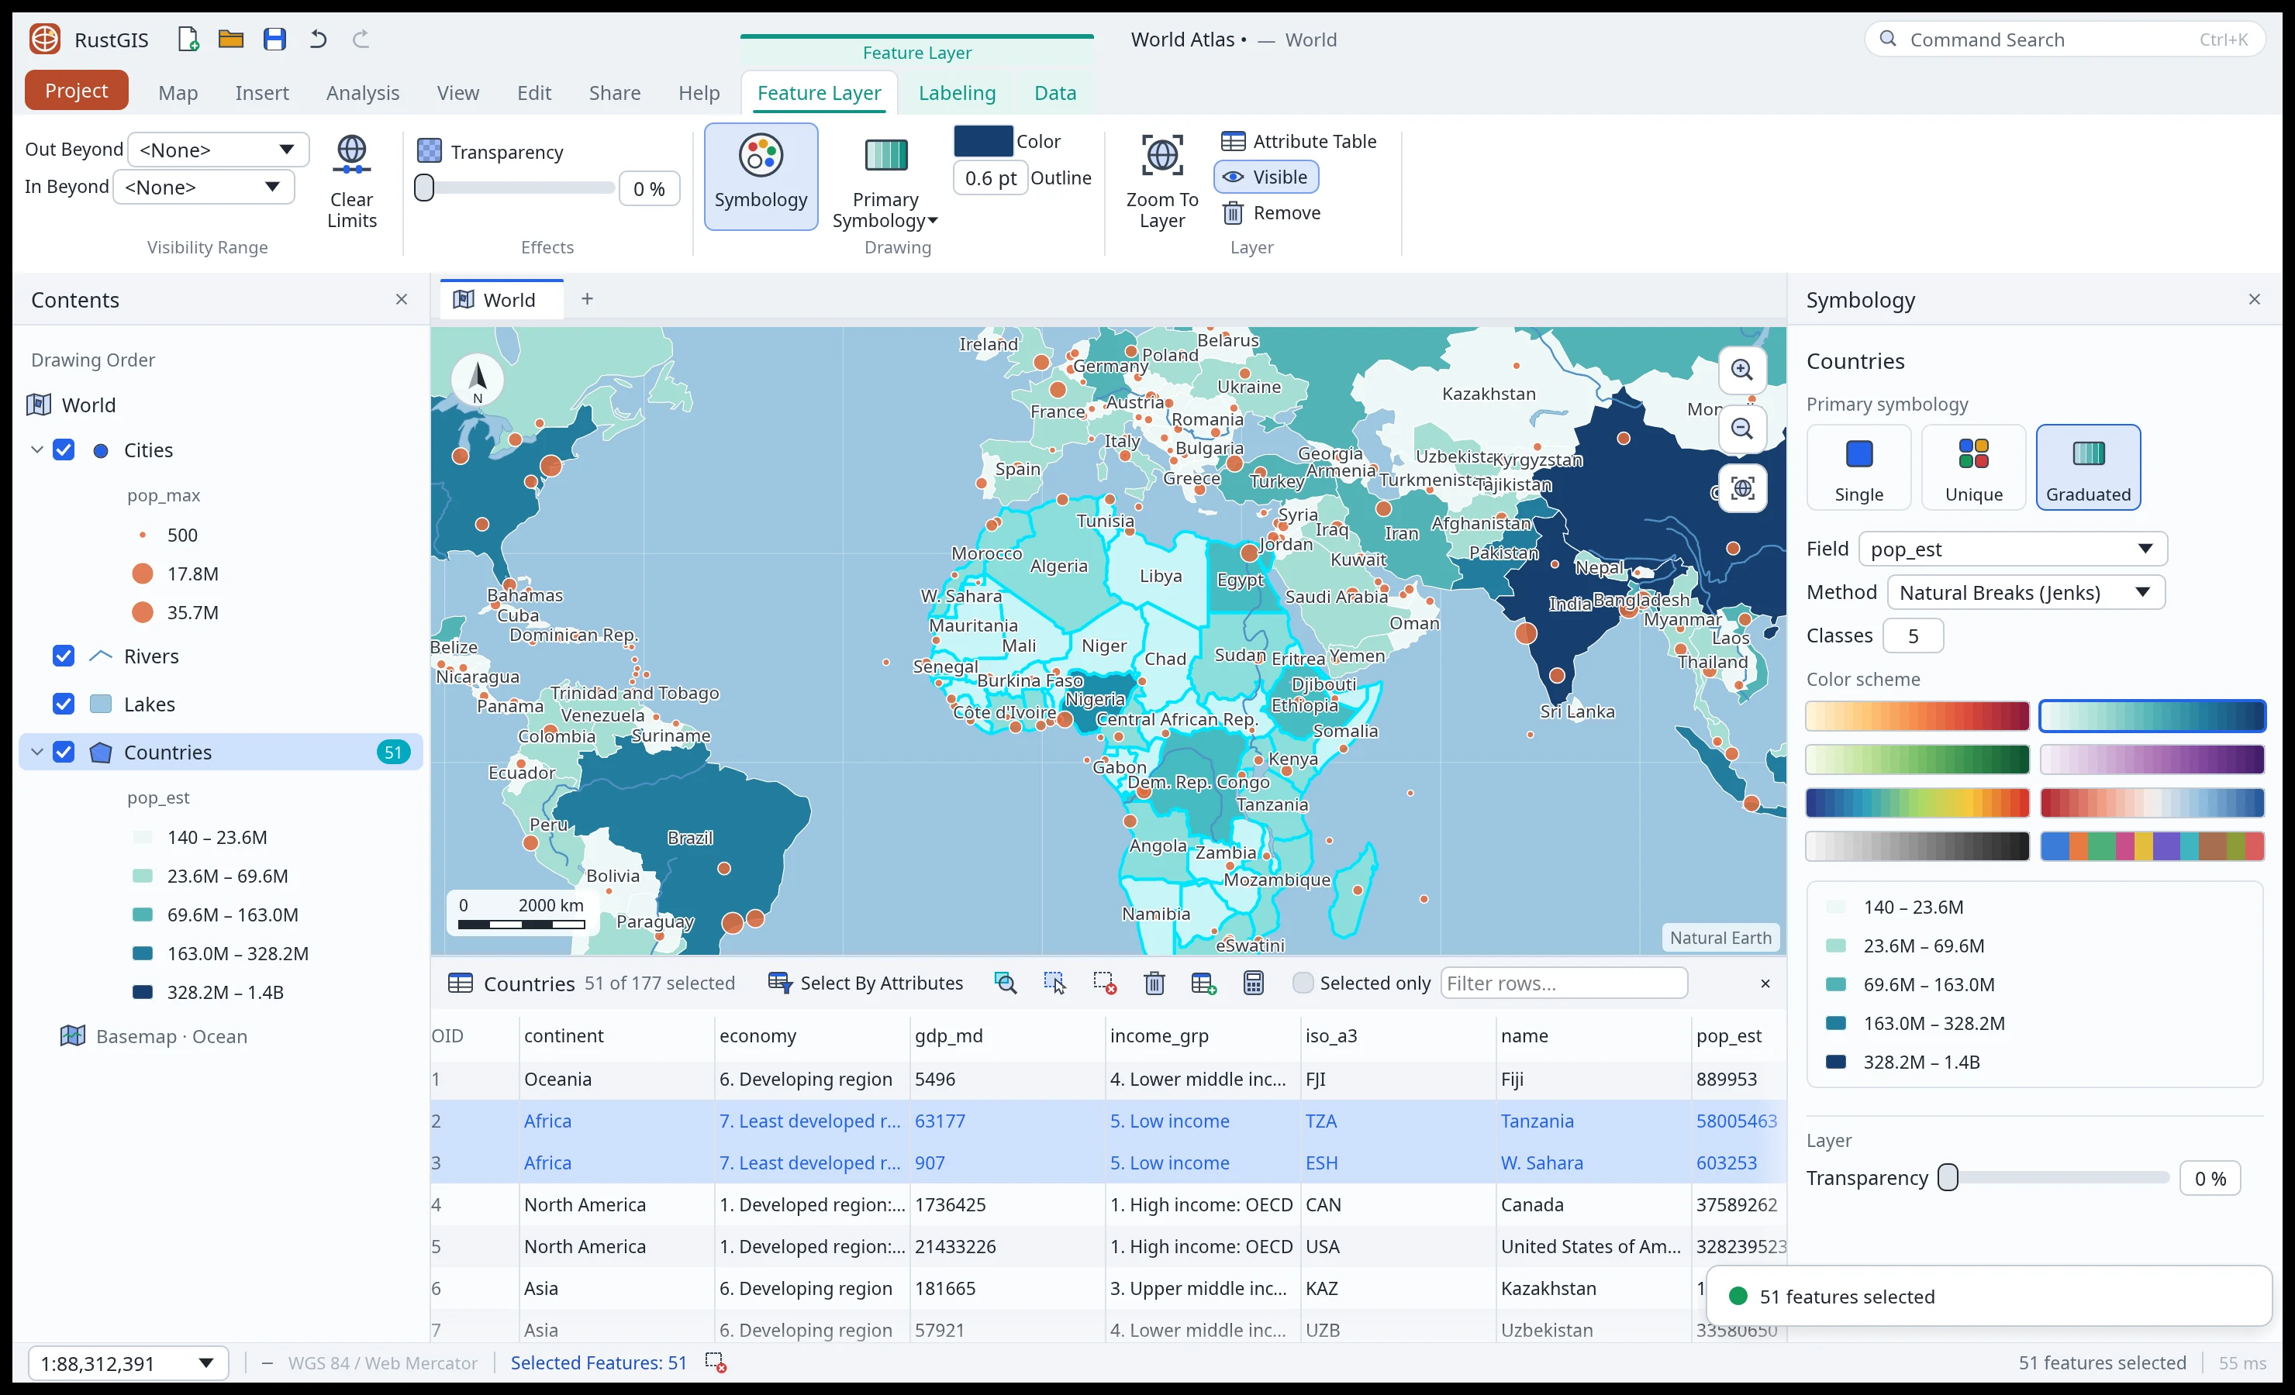Choose Unique symbology type
The width and height of the screenshot is (2295, 1395).
click(1972, 467)
